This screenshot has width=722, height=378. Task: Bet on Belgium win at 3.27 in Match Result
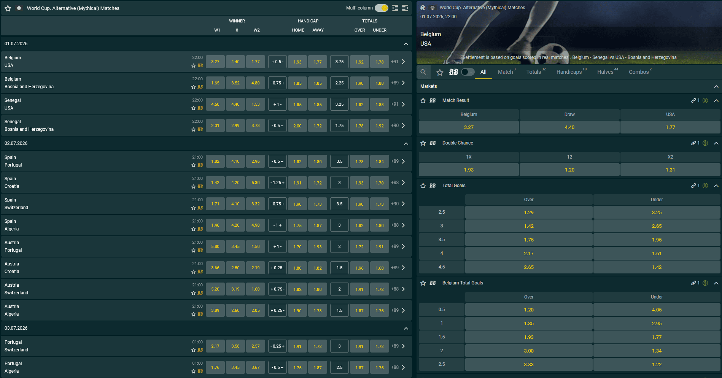pyautogui.click(x=469, y=127)
